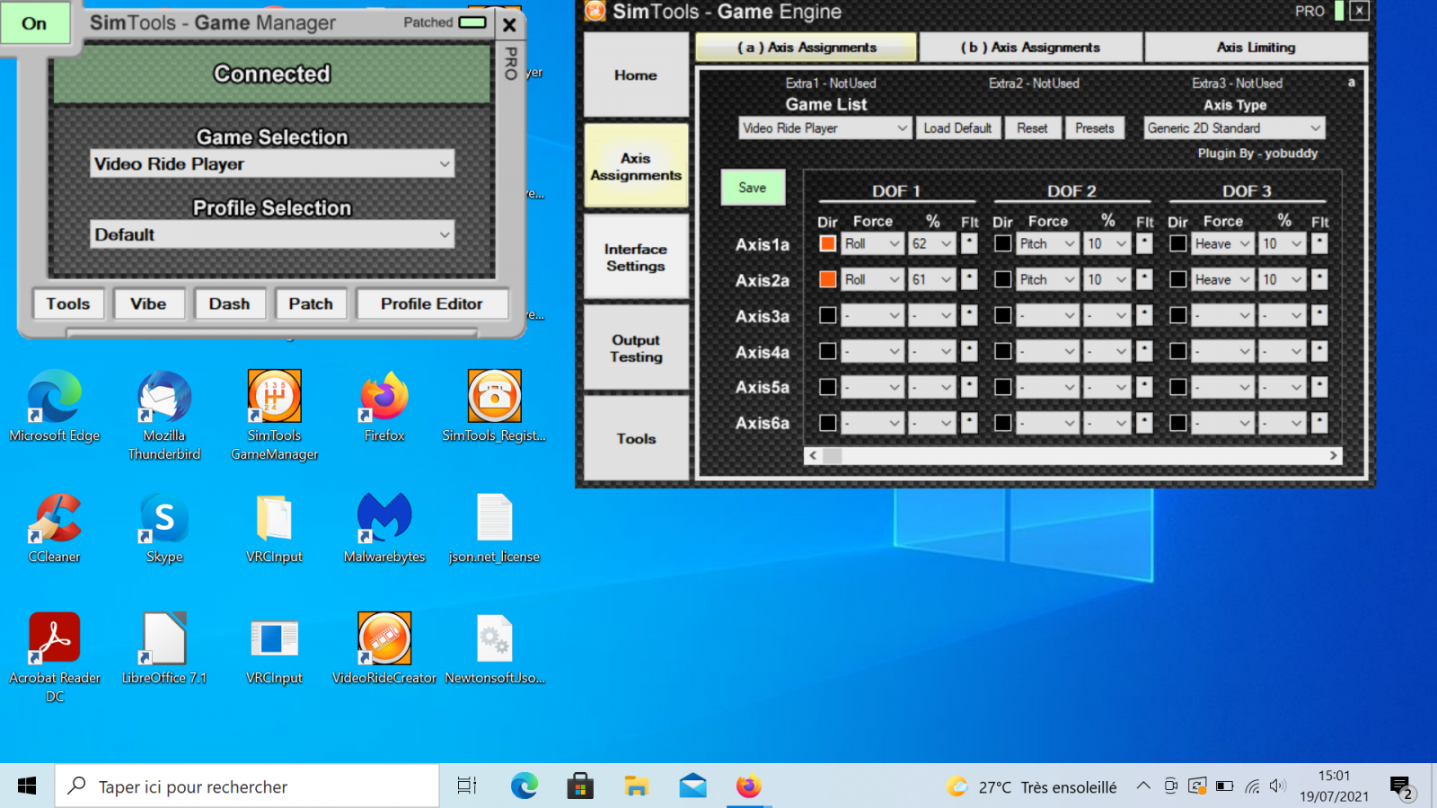
Task: Open LibreOffice 7.1 desktop shortcut
Action: click(164, 639)
